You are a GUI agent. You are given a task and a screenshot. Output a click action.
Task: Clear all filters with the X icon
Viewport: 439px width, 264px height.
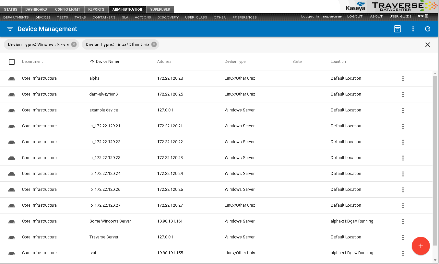(x=428, y=45)
